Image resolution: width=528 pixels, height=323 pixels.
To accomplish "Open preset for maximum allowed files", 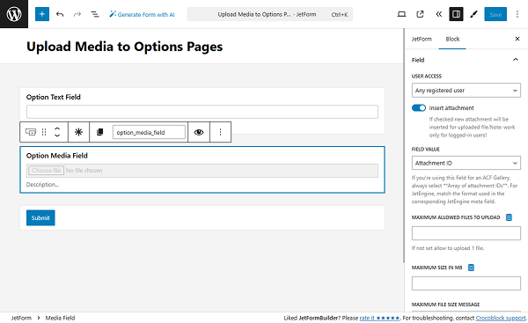I will point(509,217).
